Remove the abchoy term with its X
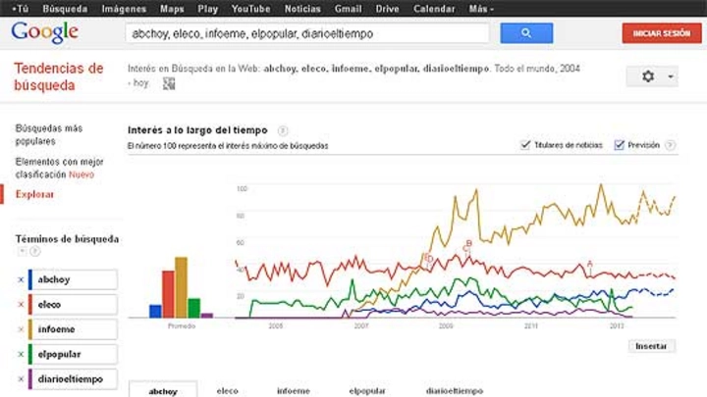707x397 pixels. pos(21,279)
